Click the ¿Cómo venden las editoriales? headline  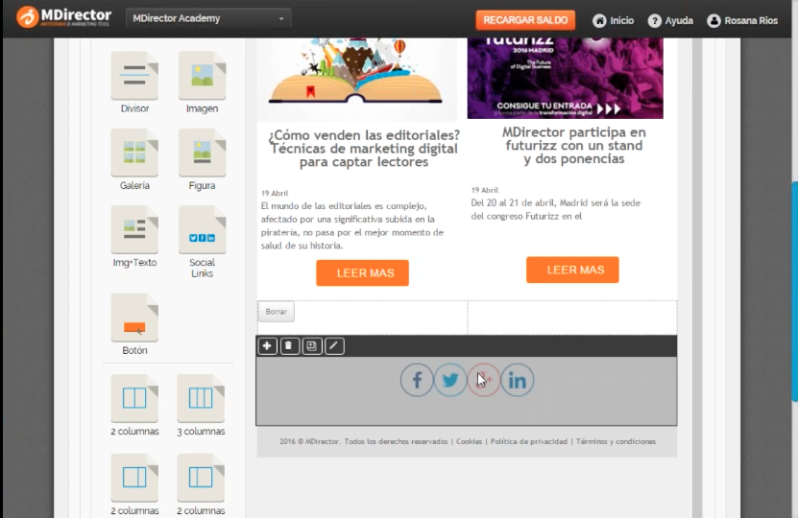point(364,149)
